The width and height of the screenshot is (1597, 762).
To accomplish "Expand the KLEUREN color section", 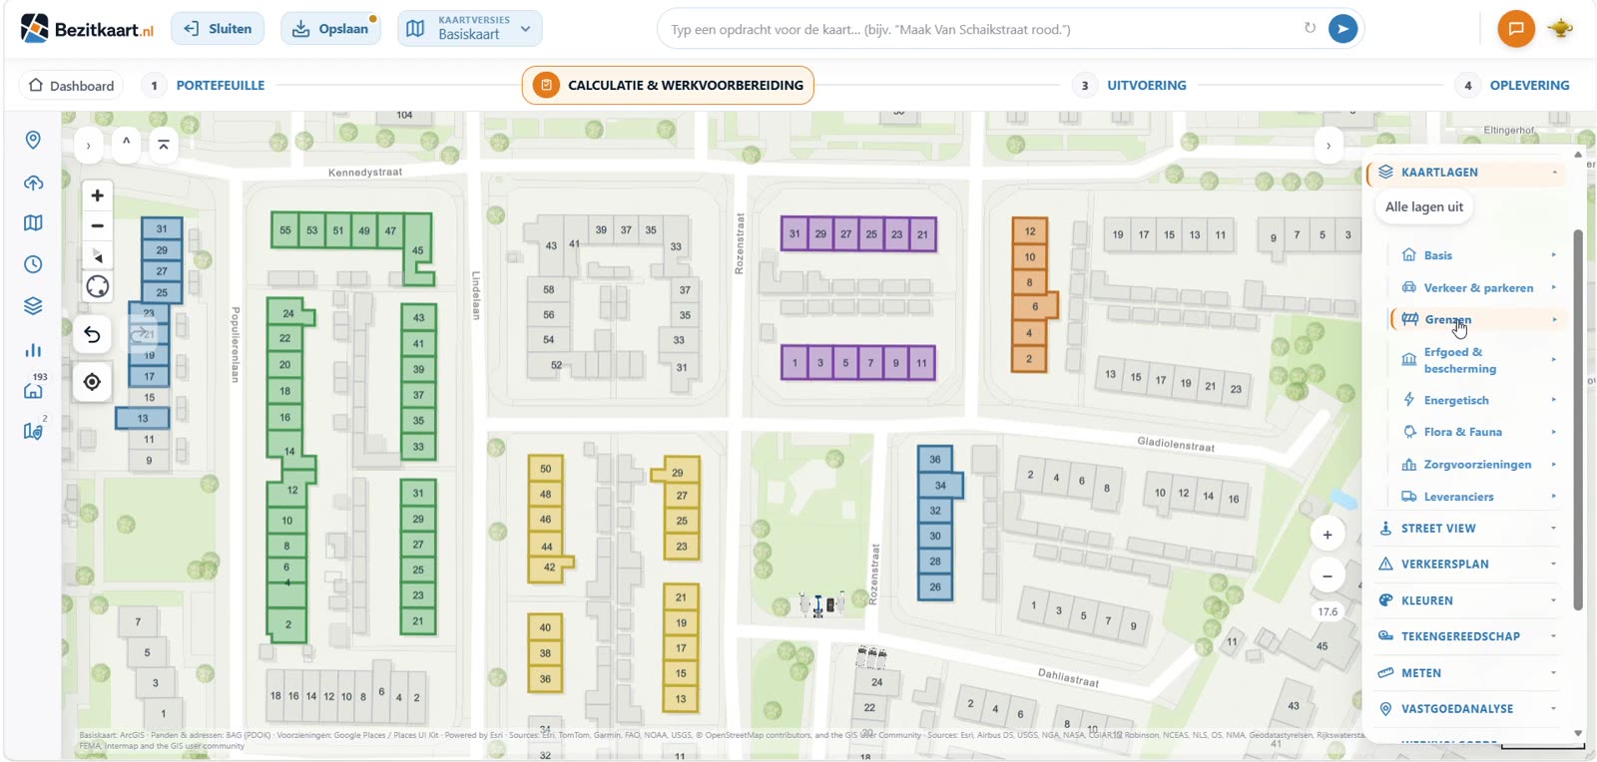I will pyautogui.click(x=1466, y=600).
